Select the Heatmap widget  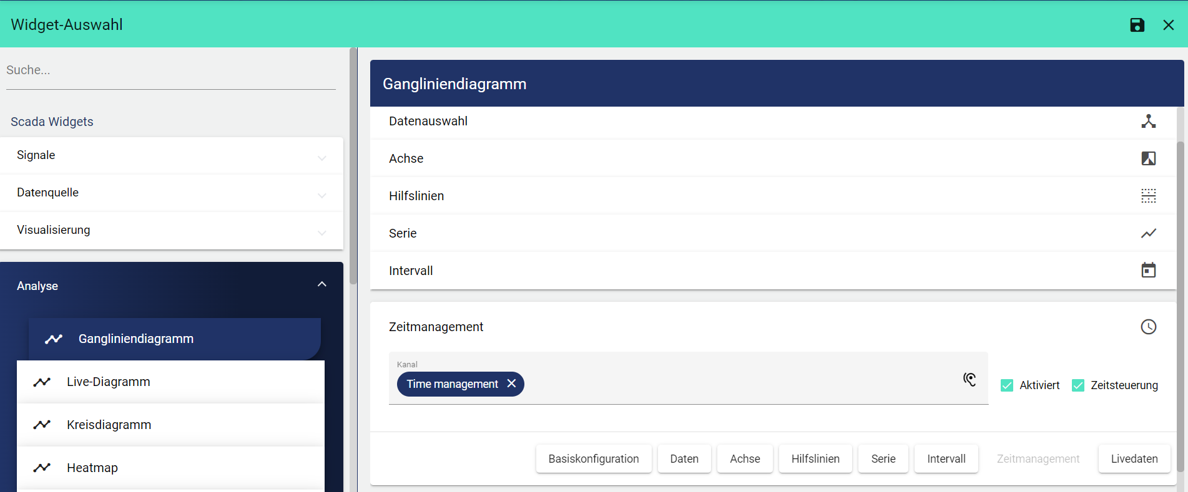(92, 468)
